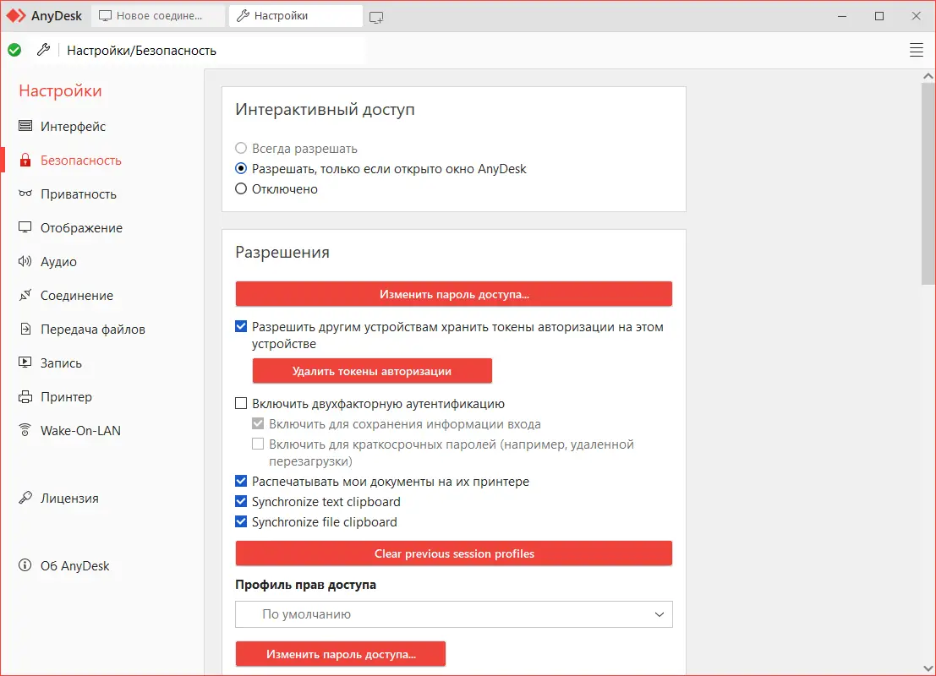Select Разрешать, только если открыто окно AnyDesk
Image resolution: width=936 pixels, height=676 pixels.
[241, 168]
